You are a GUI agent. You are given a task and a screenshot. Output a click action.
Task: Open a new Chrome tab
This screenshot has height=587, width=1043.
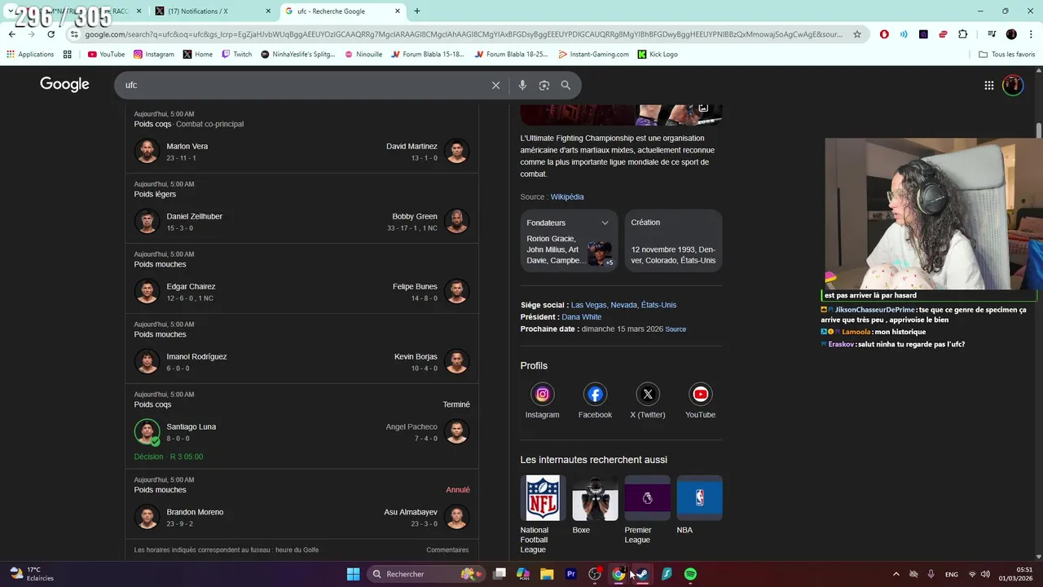pos(417,11)
